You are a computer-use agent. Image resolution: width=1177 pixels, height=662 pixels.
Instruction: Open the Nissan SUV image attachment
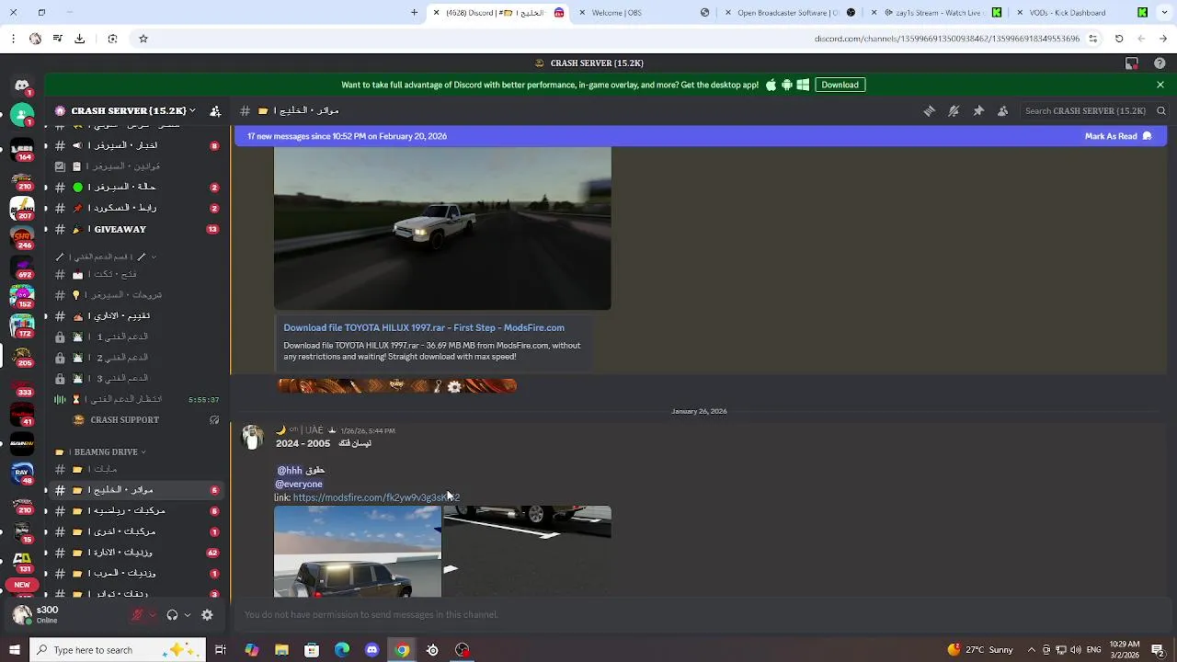[x=358, y=552]
